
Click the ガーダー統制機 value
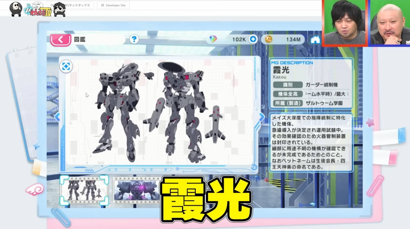click(321, 85)
